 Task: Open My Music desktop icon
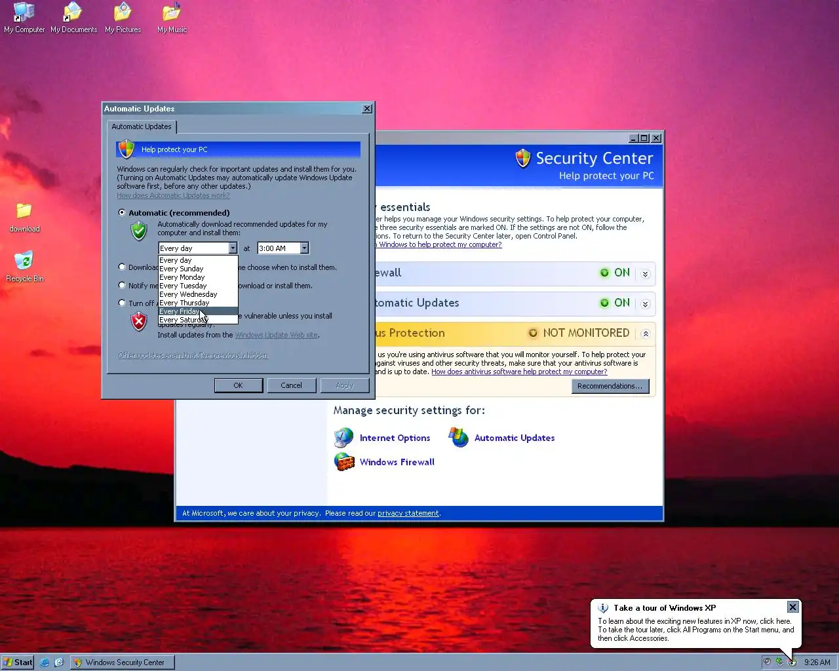(x=172, y=18)
